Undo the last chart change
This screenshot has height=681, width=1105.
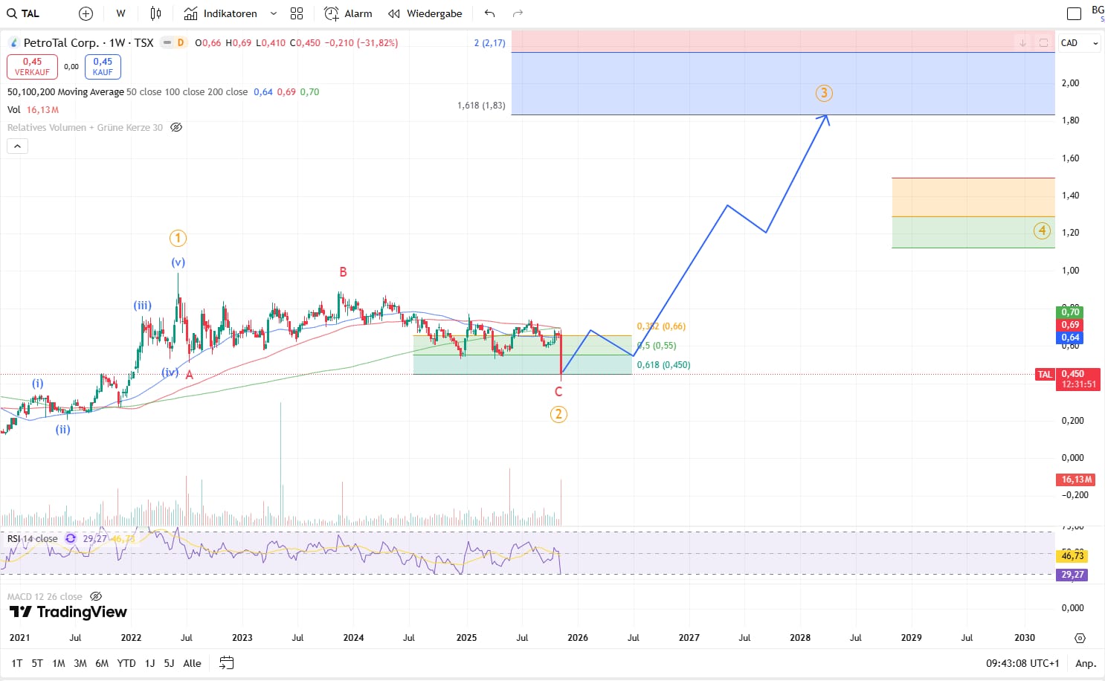[x=489, y=13]
